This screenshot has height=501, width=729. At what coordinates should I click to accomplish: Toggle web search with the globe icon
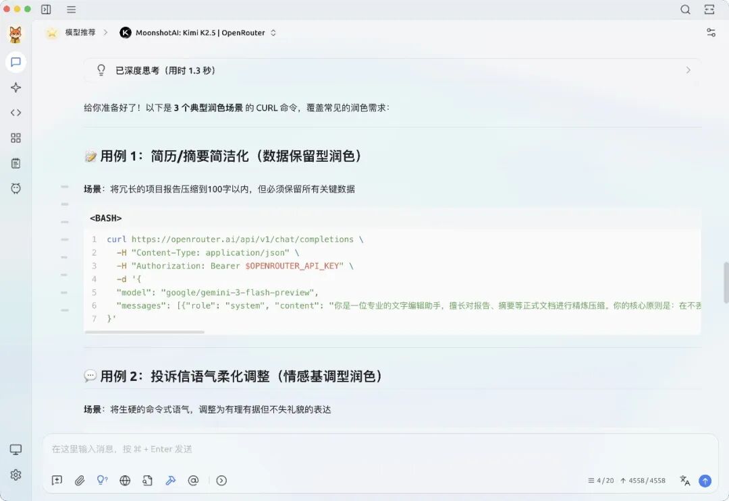pyautogui.click(x=125, y=481)
